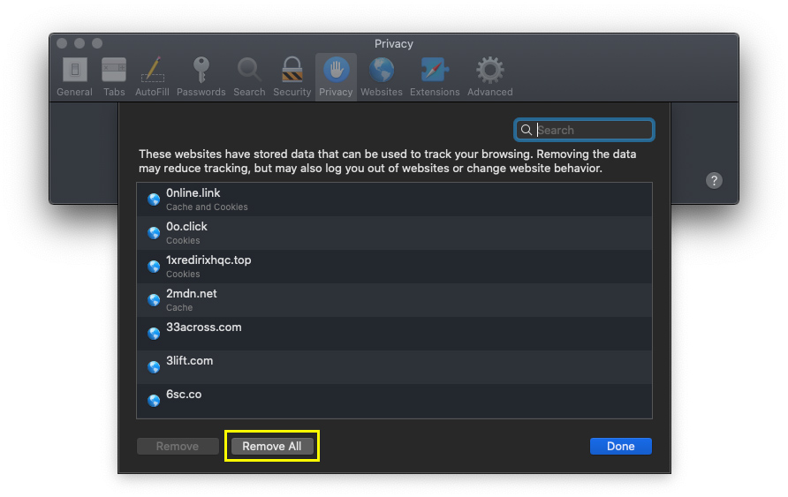Image resolution: width=788 pixels, height=497 pixels.
Task: Select the 1xredirixhqc.top entry name
Action: (x=208, y=260)
